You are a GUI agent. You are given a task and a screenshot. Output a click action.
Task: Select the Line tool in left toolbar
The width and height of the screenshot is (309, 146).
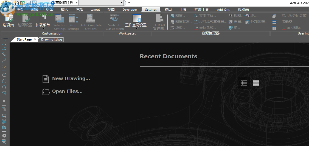tap(4, 43)
